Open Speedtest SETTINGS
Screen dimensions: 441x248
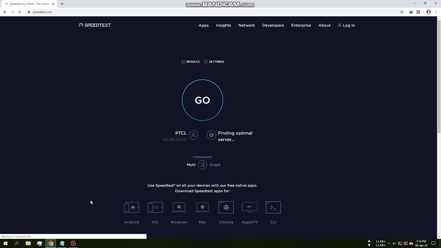(214, 62)
